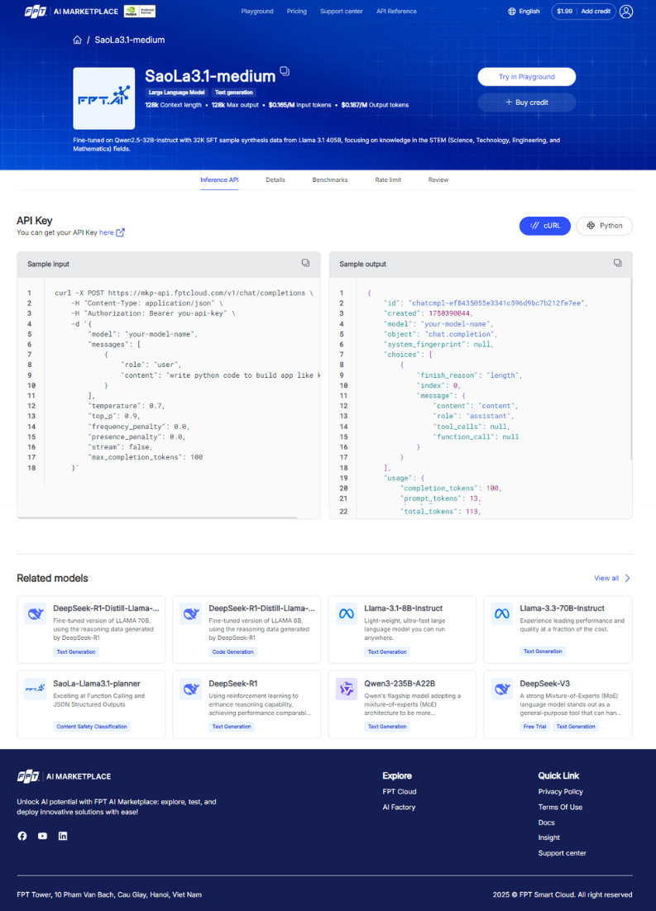Image resolution: width=656 pixels, height=911 pixels.
Task: Click SaoLa3.1-medium breadcrumb text
Action: [x=130, y=40]
